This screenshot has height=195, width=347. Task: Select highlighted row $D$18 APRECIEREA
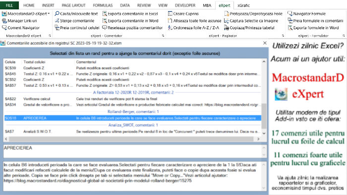pos(132,118)
